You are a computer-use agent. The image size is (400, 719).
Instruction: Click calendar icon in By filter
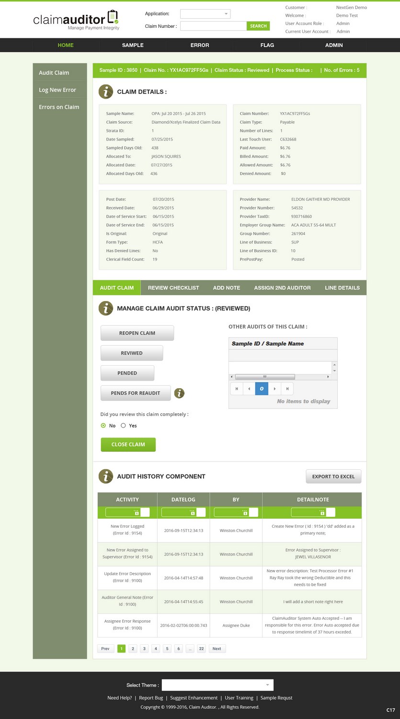click(x=245, y=512)
